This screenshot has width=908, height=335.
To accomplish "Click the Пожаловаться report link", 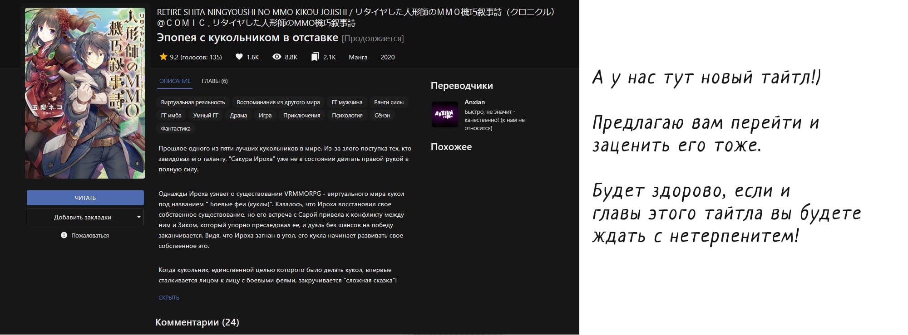I will [90, 236].
